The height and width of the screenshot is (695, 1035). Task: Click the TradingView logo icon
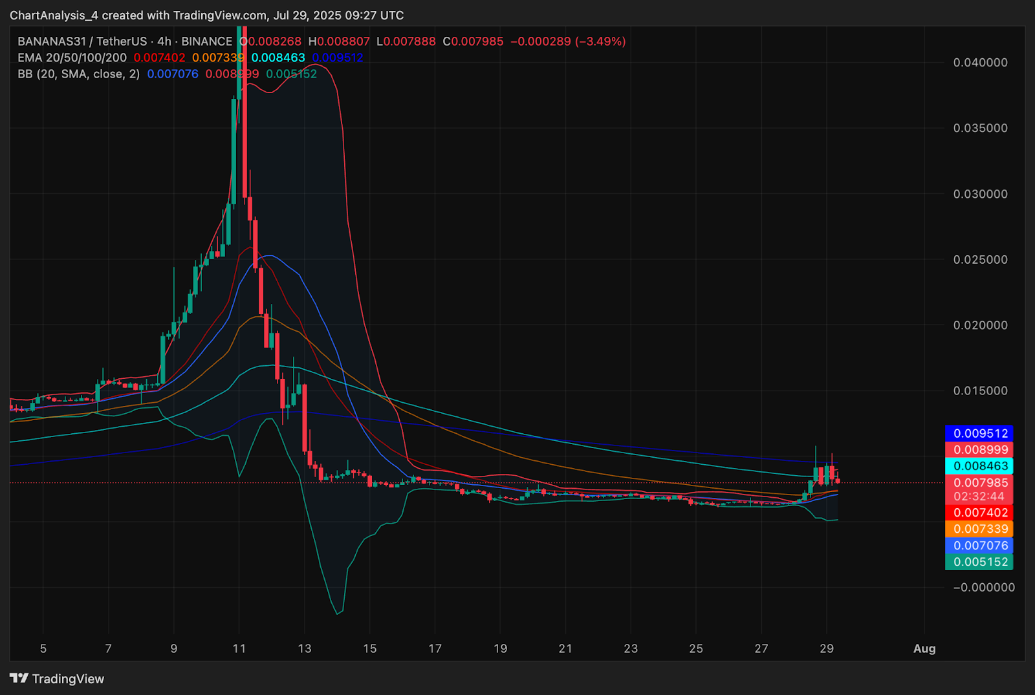(x=19, y=678)
